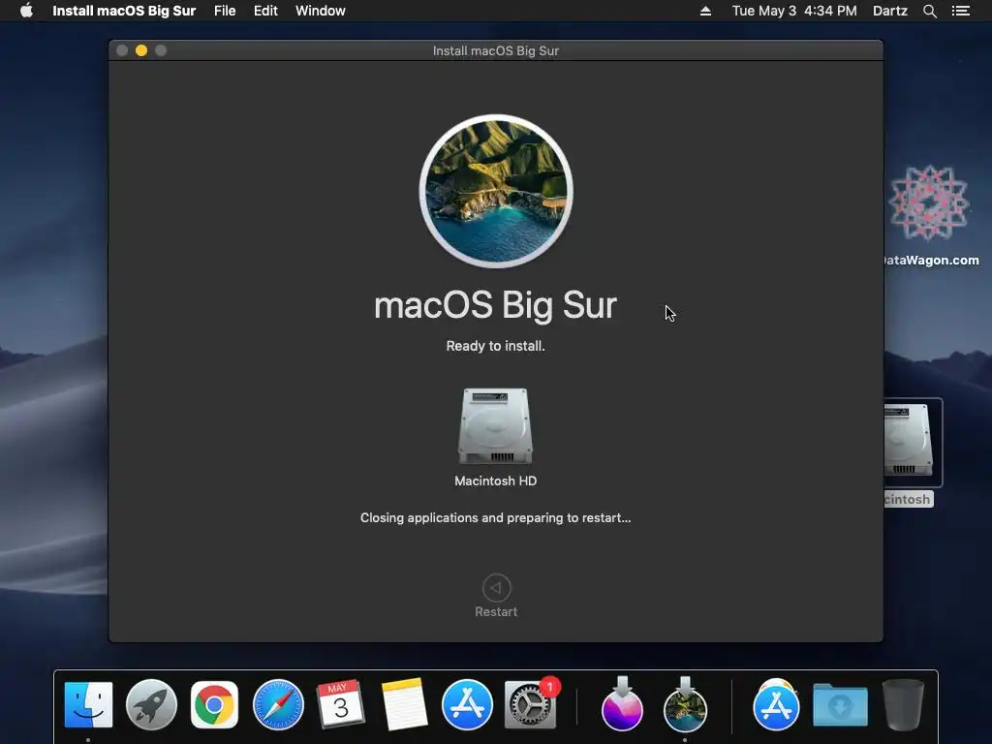Open Notes from the Dock
This screenshot has width=992, height=744.
(x=404, y=704)
